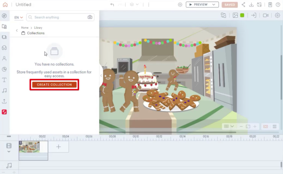The width and height of the screenshot is (283, 174).
Task: Click the camera image search icon
Action: click(90, 17)
